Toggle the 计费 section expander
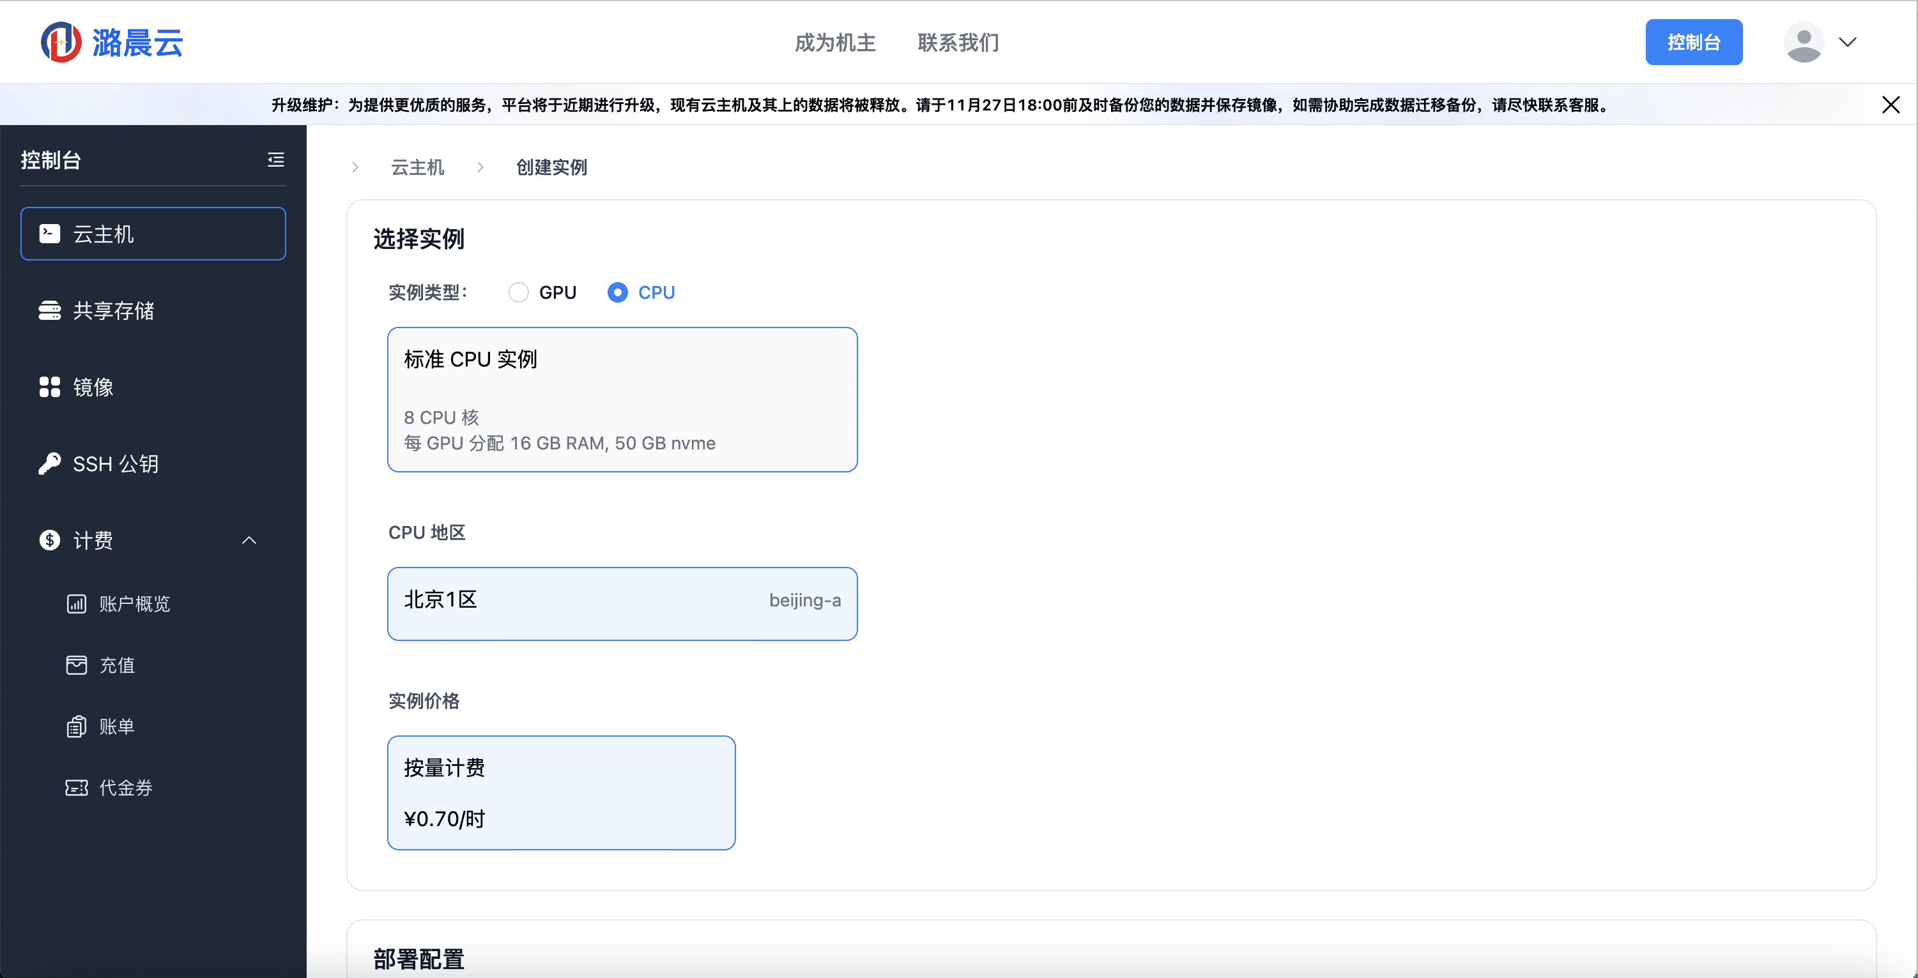 [x=251, y=539]
